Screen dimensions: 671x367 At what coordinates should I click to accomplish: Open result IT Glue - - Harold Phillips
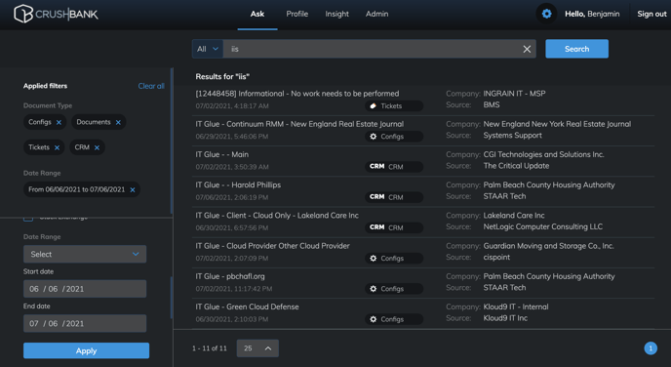tap(238, 185)
